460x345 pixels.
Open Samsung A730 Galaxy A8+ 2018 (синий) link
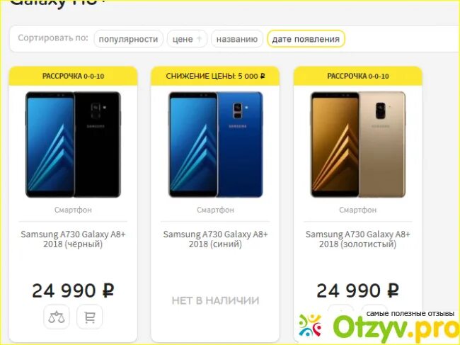pyautogui.click(x=216, y=239)
